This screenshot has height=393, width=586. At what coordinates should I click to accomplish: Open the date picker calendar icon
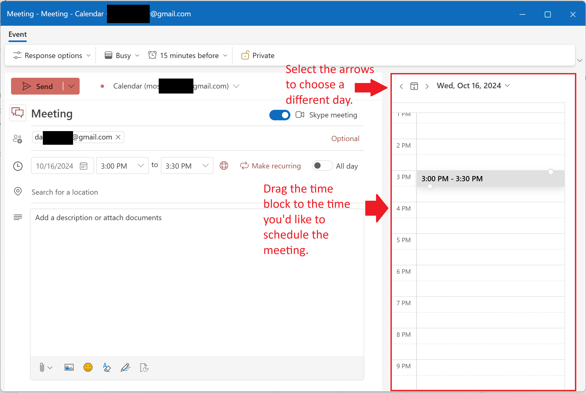[x=84, y=166]
